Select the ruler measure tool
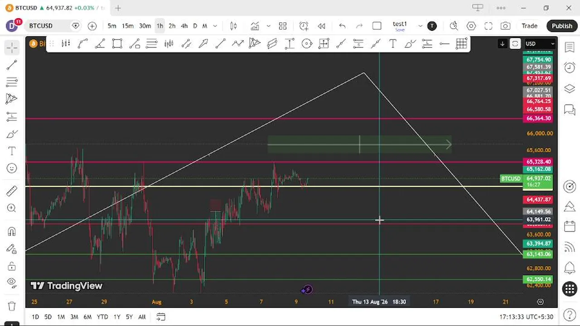 (12, 191)
